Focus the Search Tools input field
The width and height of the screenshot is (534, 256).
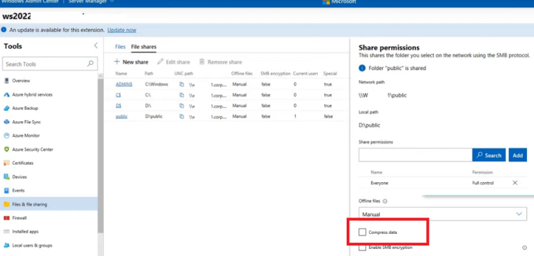pos(50,64)
